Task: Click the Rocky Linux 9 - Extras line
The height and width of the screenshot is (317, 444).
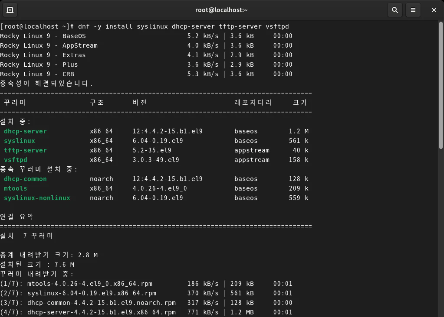Action: click(x=146, y=55)
